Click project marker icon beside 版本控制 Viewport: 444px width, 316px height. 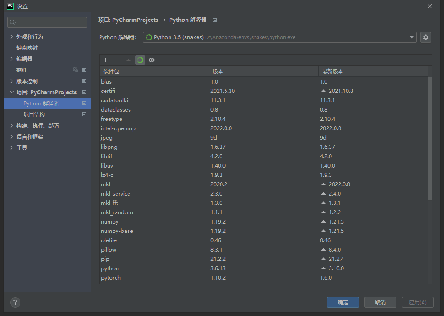click(84, 81)
